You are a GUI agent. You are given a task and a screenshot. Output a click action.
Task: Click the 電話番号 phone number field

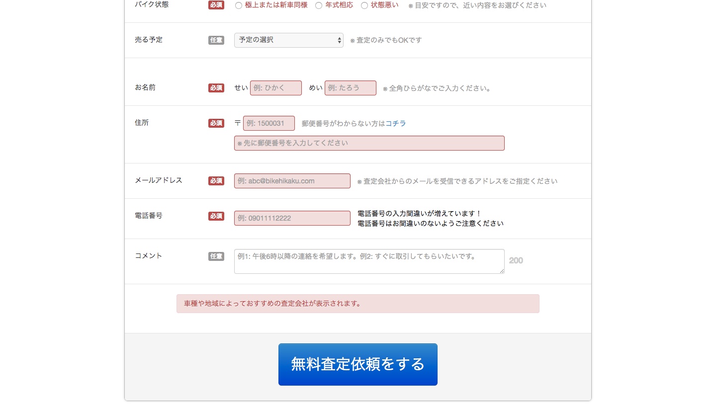tap(292, 218)
